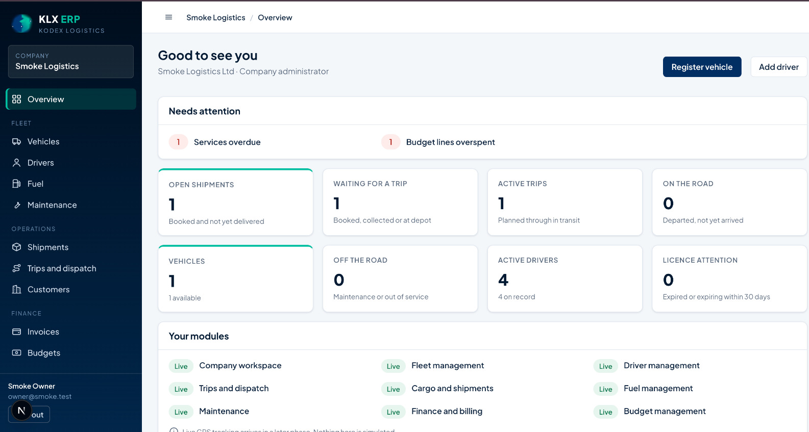Open the Smoke Logistics breadcrumb link
809x432 pixels.
[x=216, y=18]
